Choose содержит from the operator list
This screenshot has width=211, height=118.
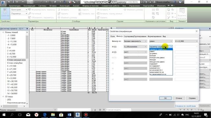pyautogui.click(x=154, y=64)
